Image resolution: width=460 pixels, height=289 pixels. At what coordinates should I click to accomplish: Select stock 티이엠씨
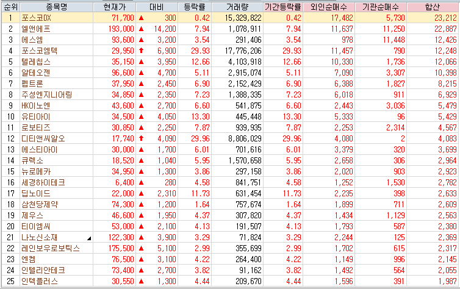[36, 227]
